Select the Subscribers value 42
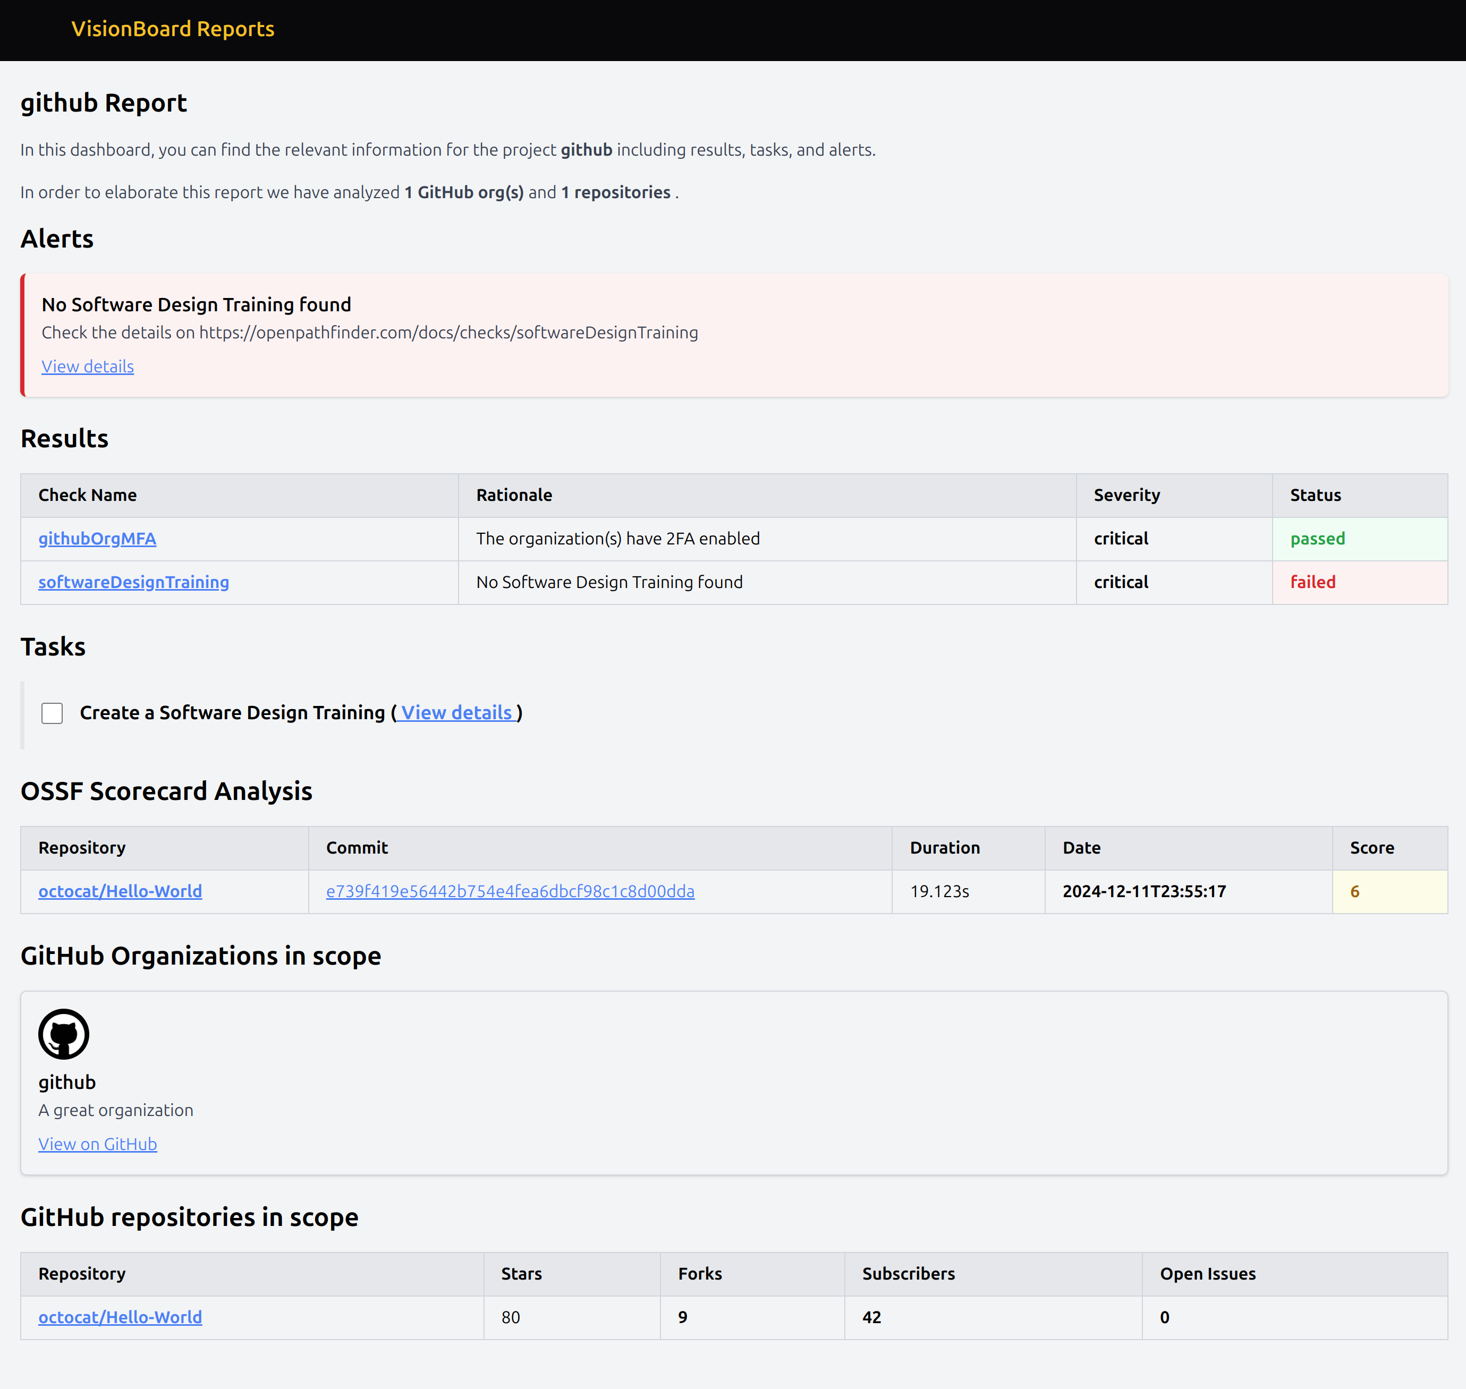Image resolution: width=1466 pixels, height=1389 pixels. (x=871, y=1317)
